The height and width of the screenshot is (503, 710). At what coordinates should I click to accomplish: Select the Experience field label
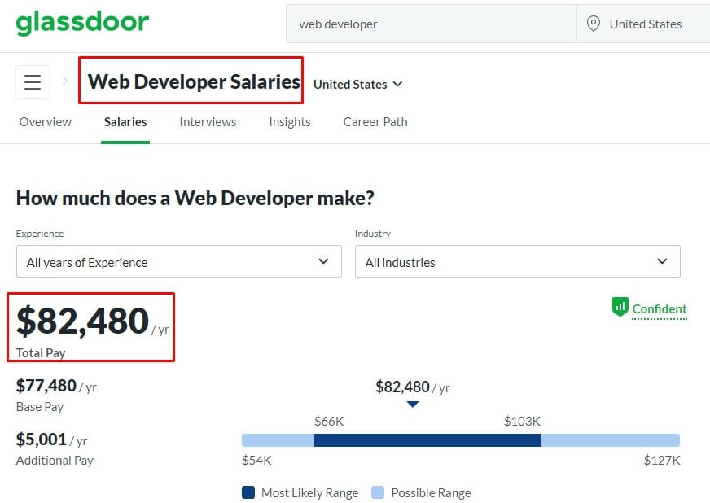pos(40,234)
